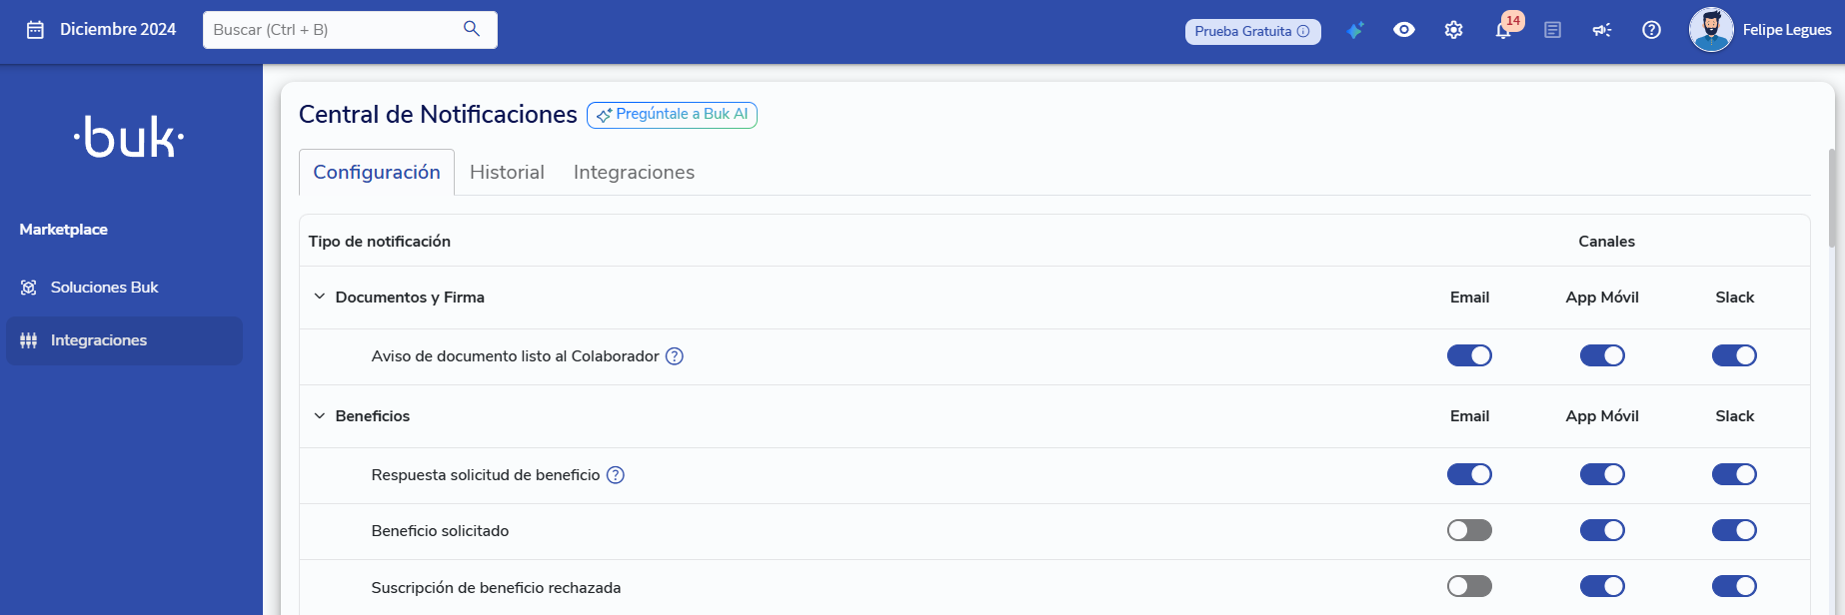Image resolution: width=1845 pixels, height=615 pixels.
Task: Open the Buk AI sparkle icon
Action: pyautogui.click(x=1355, y=30)
